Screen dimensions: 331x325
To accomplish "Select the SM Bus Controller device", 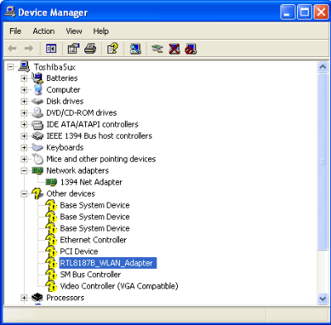I will [90, 275].
